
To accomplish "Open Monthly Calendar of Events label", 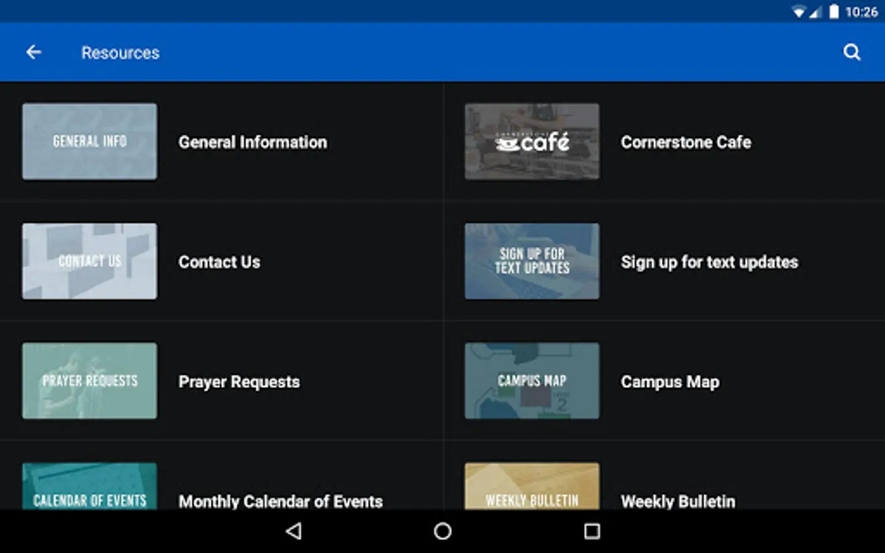I will coord(281,501).
